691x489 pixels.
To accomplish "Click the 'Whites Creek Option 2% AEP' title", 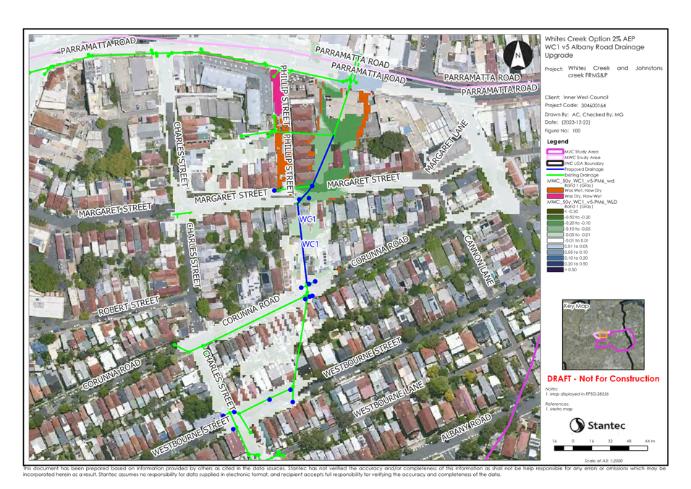I will coord(590,39).
